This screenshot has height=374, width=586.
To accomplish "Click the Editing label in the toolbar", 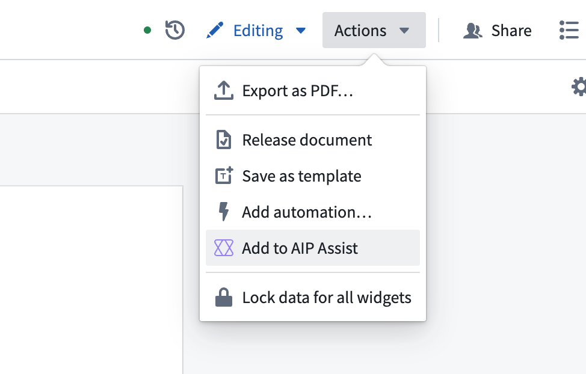I will click(x=258, y=31).
